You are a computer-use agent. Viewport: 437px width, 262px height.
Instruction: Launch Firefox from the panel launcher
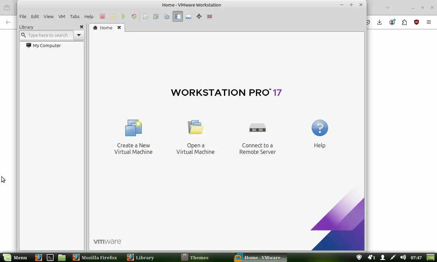(x=39, y=258)
